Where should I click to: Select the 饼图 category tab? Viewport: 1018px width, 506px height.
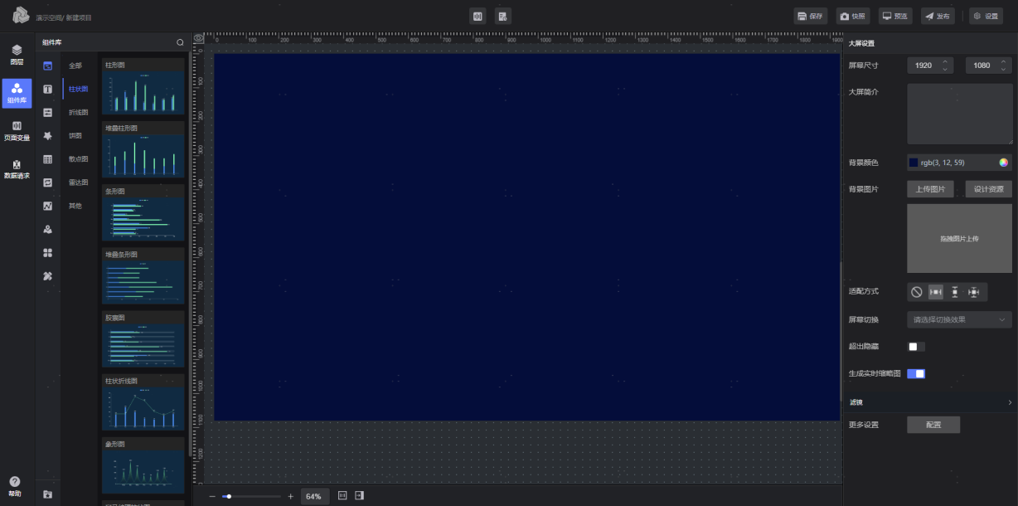75,135
